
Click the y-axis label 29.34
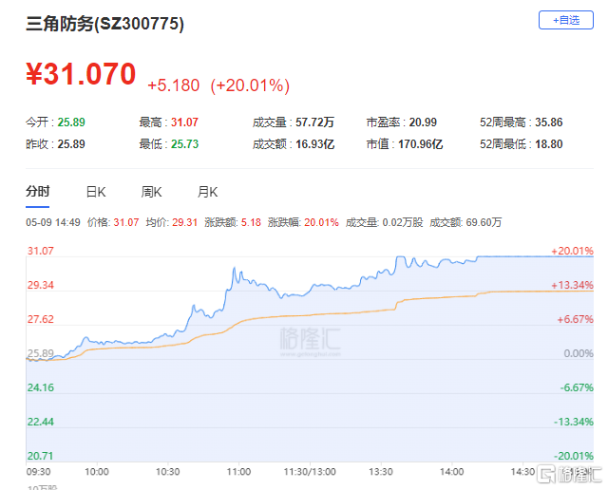point(40,285)
